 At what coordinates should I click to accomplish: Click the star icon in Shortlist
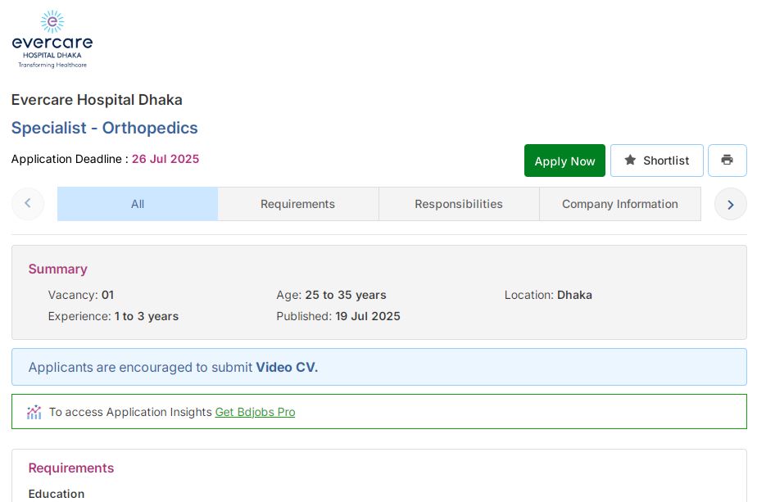click(630, 160)
